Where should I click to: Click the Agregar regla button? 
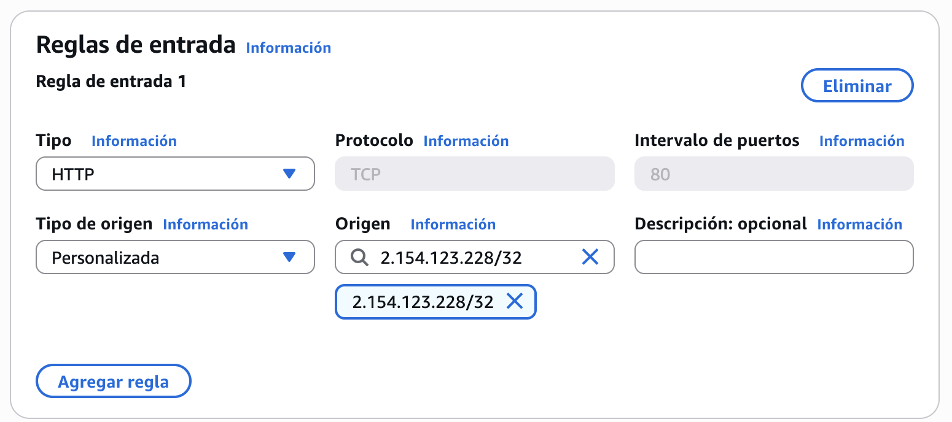(x=114, y=382)
